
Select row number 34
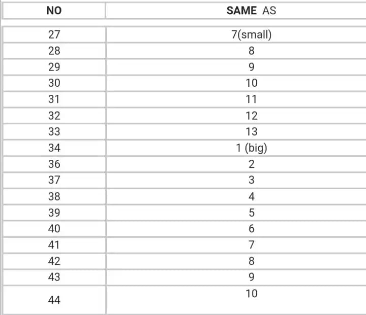coord(54,148)
